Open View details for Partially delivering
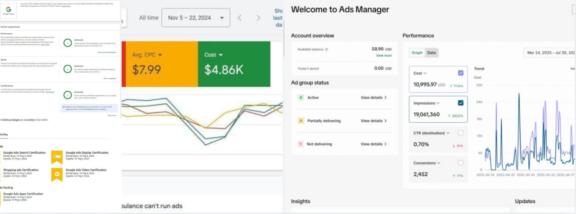 point(373,121)
